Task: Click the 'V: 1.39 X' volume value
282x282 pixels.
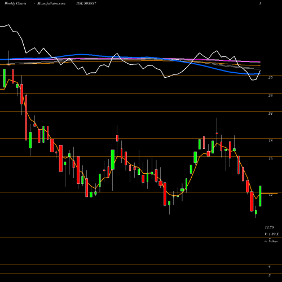Action: click(272, 234)
